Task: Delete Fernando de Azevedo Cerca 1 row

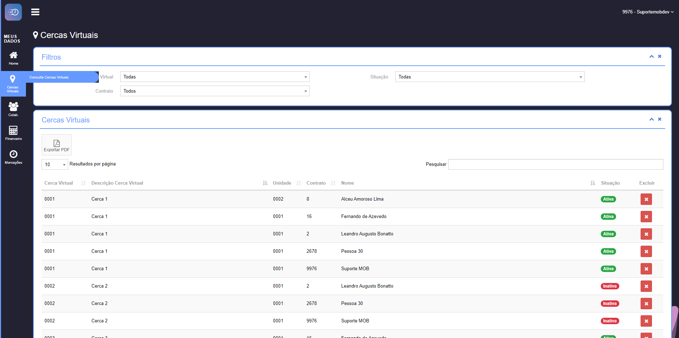Action: (646, 217)
